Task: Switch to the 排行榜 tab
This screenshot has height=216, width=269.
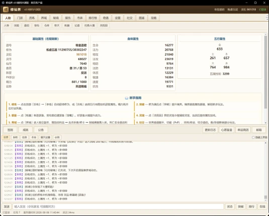Action: coord(93,18)
